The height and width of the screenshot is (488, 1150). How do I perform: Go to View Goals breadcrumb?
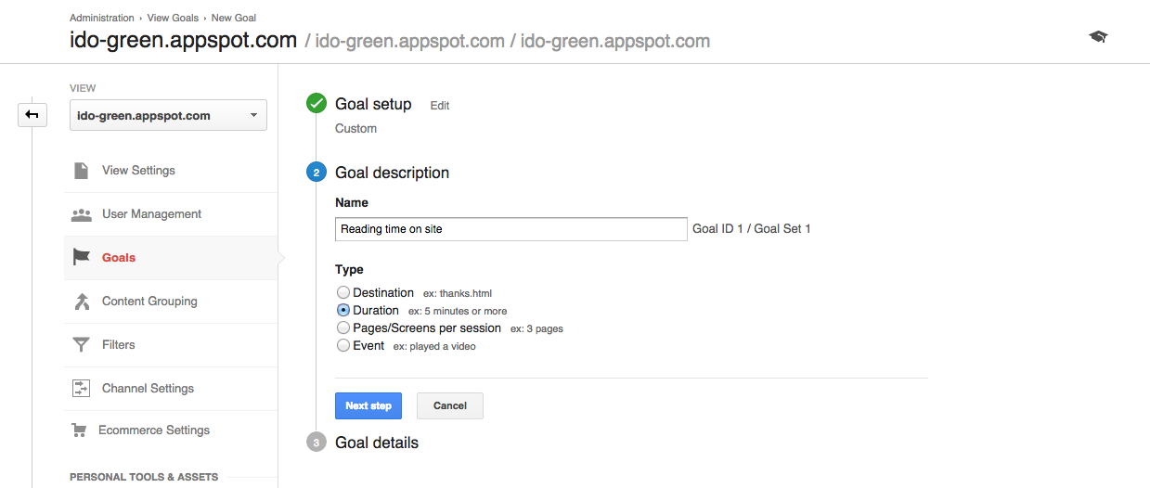(x=172, y=18)
